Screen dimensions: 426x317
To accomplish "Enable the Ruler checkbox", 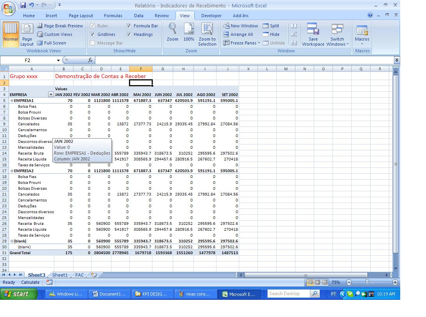I will [92, 26].
